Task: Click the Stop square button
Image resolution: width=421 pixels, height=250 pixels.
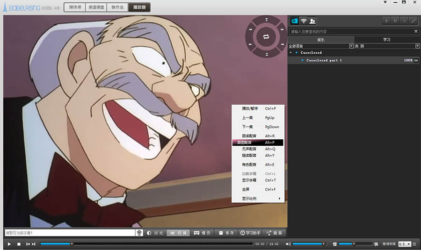Action: 19,244
